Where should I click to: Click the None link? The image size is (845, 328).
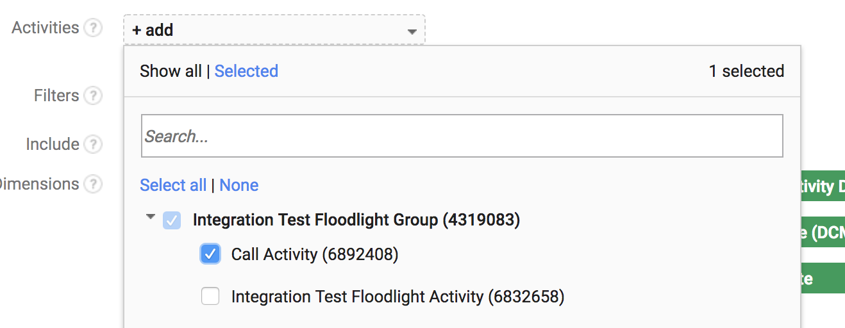point(239,185)
